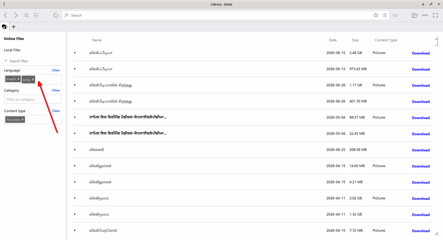Image resolution: width=443 pixels, height=240 pixels.
Task: Remove the English language filter tag
Action: pos(18,79)
